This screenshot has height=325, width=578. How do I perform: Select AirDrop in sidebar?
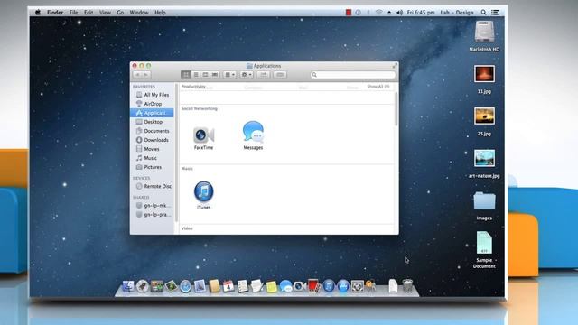coord(153,104)
